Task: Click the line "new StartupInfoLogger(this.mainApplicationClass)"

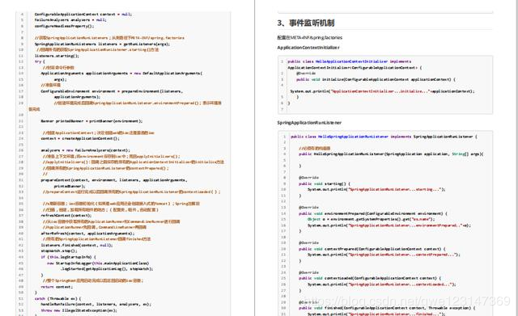Action: tap(98, 263)
